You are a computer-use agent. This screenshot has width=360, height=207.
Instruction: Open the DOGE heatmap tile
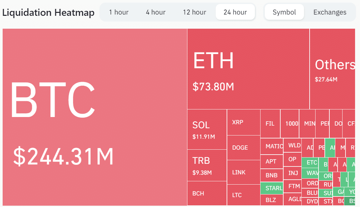(243, 148)
